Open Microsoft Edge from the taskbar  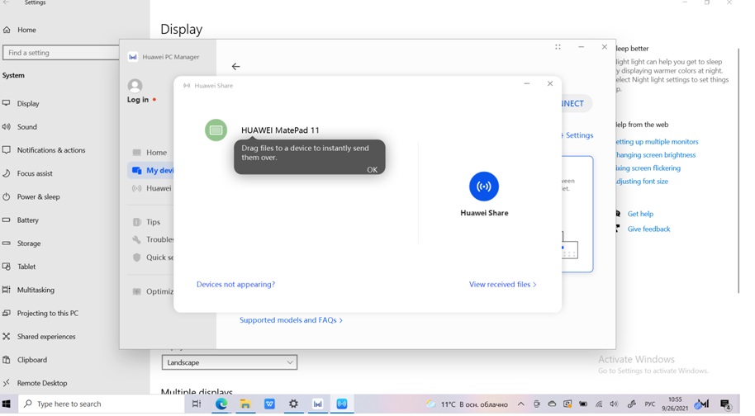coord(221,404)
